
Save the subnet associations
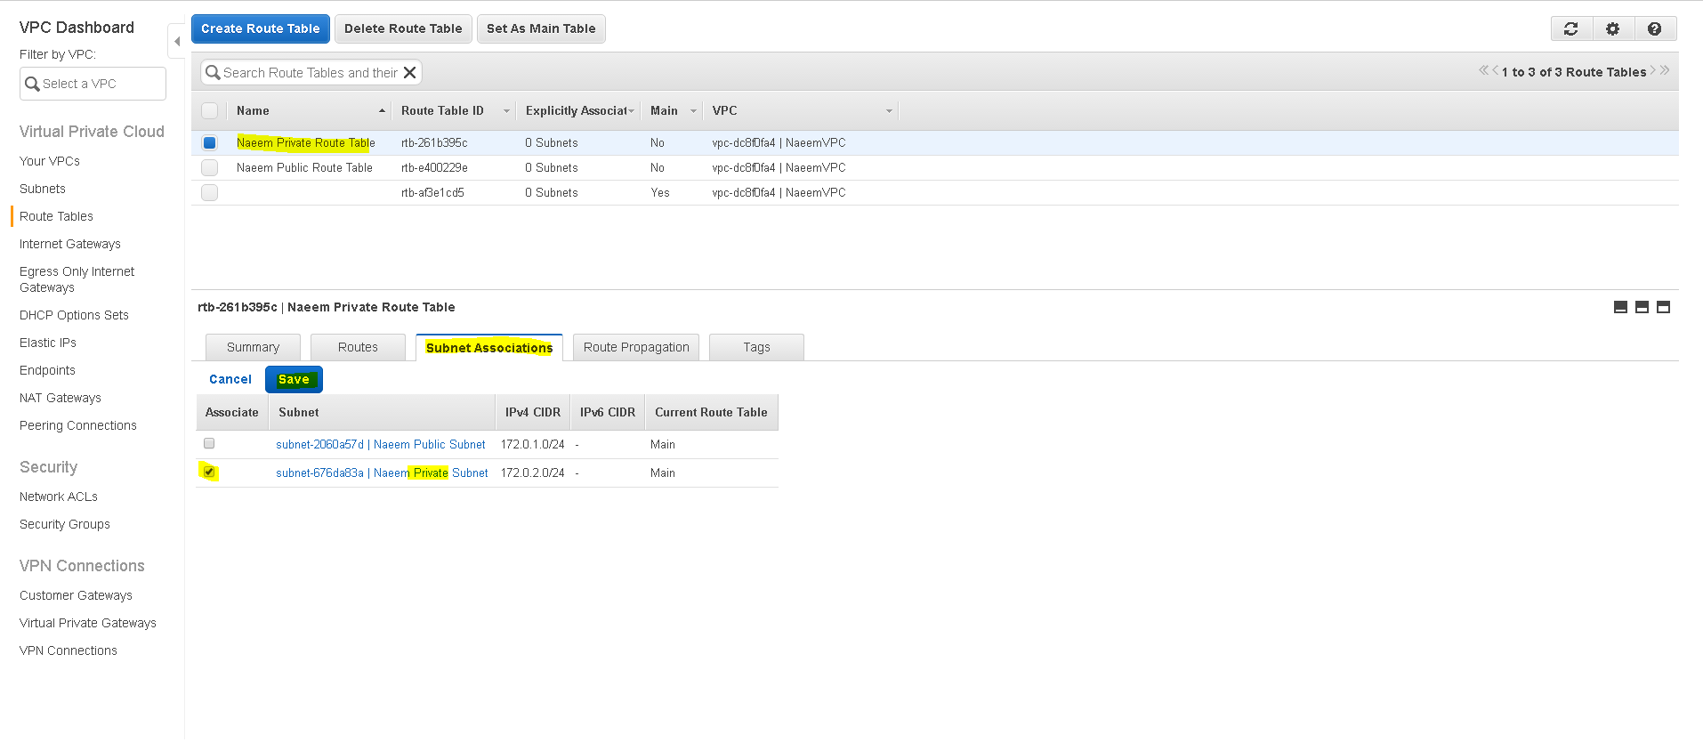pyautogui.click(x=294, y=379)
